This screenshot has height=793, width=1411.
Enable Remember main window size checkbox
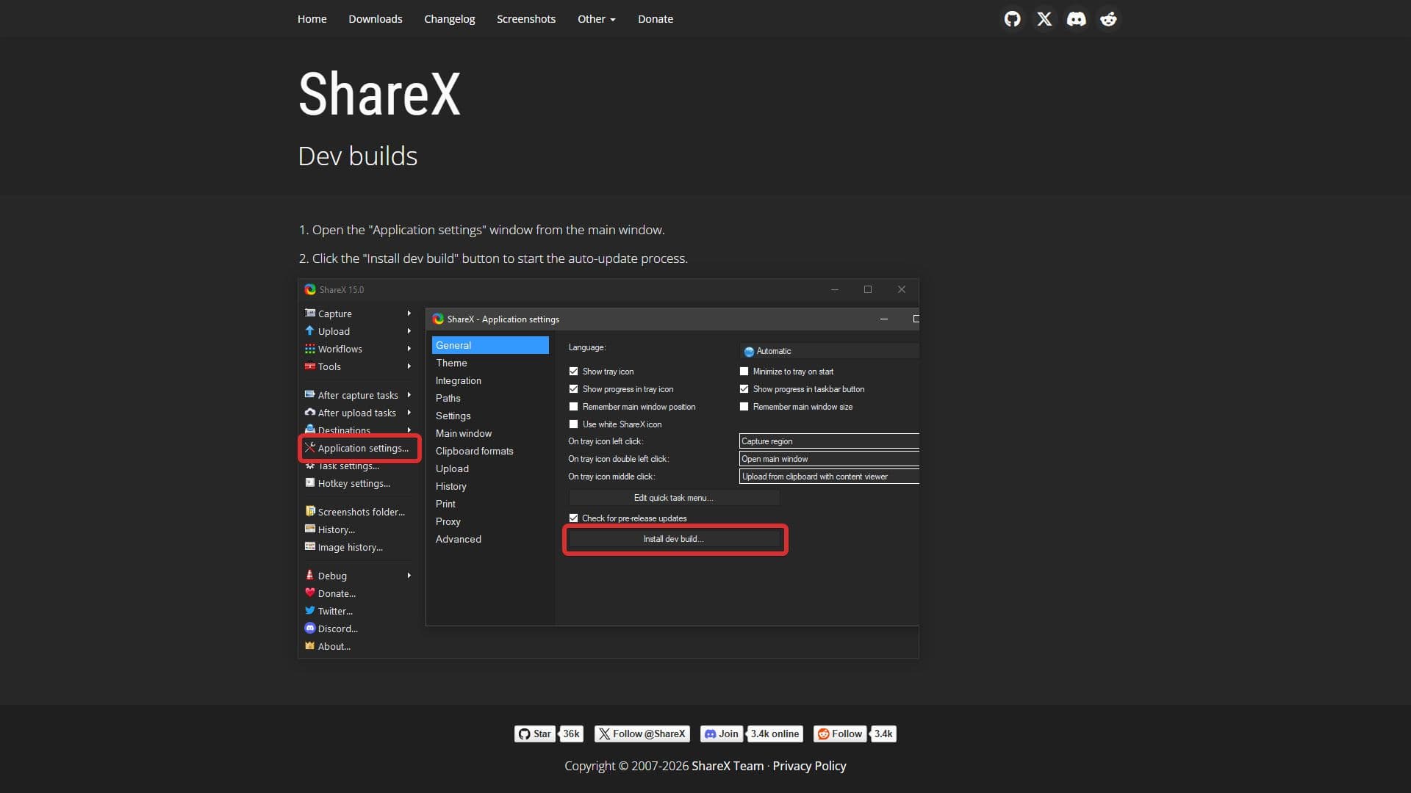click(744, 407)
